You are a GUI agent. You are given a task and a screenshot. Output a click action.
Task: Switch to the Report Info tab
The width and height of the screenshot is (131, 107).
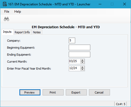(22, 32)
